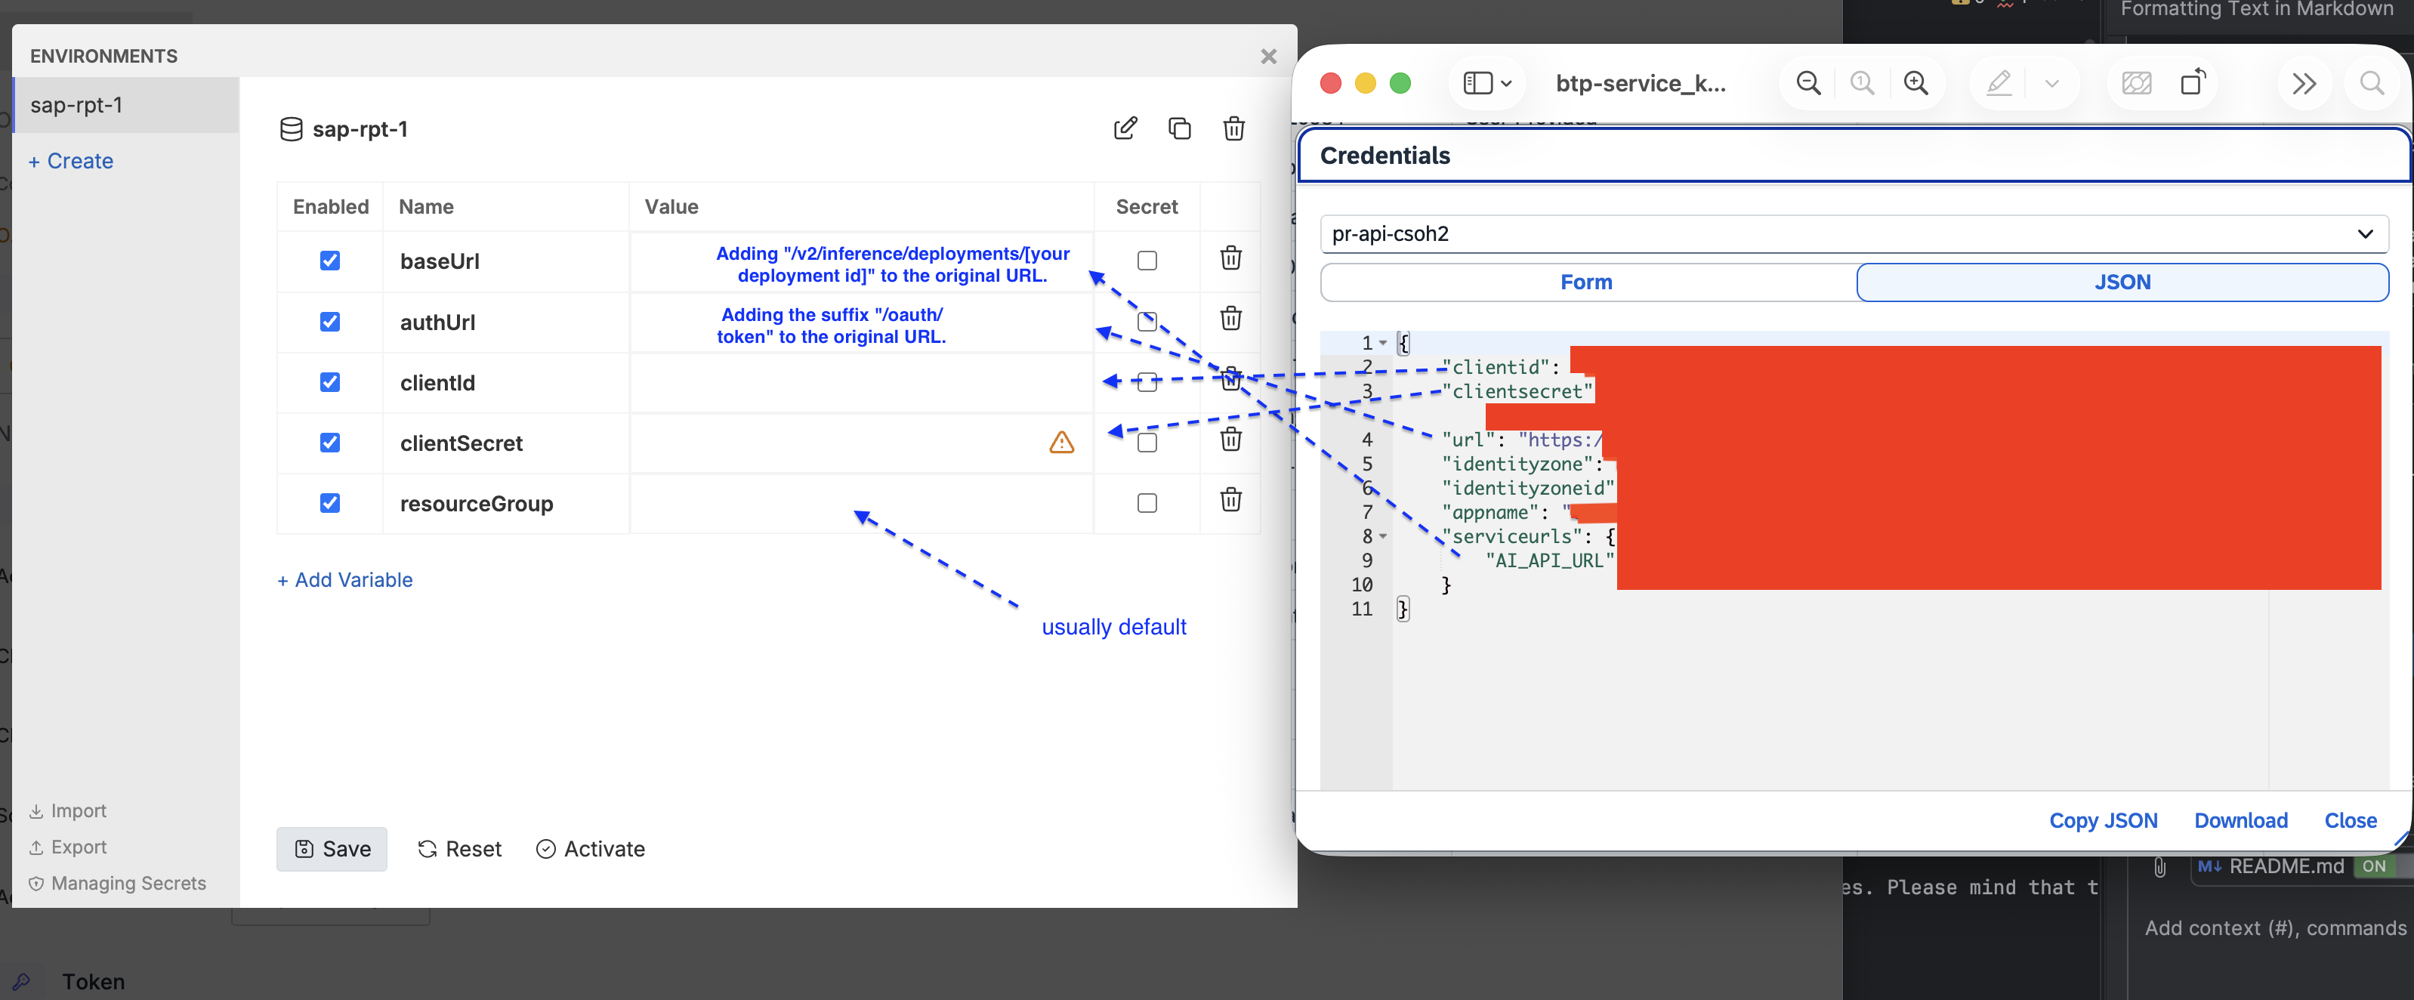
Task: Delete the sap-rpt-1 environment via trash icon
Action: point(1234,128)
